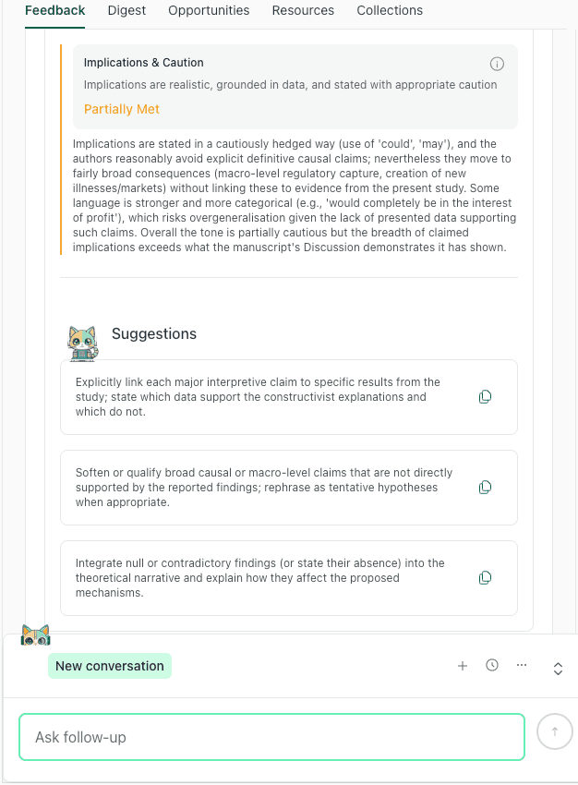
Task: Switch to the Digest tab
Action: pos(126,10)
